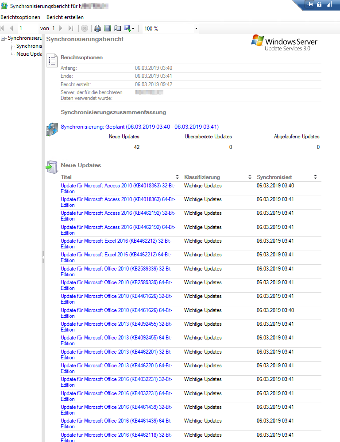Switch to print layout view
The image size is (340, 442).
coord(107,28)
